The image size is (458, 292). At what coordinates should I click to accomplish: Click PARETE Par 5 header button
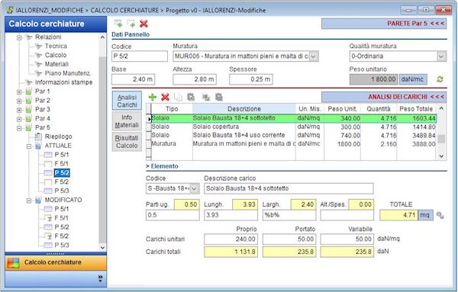(384, 24)
